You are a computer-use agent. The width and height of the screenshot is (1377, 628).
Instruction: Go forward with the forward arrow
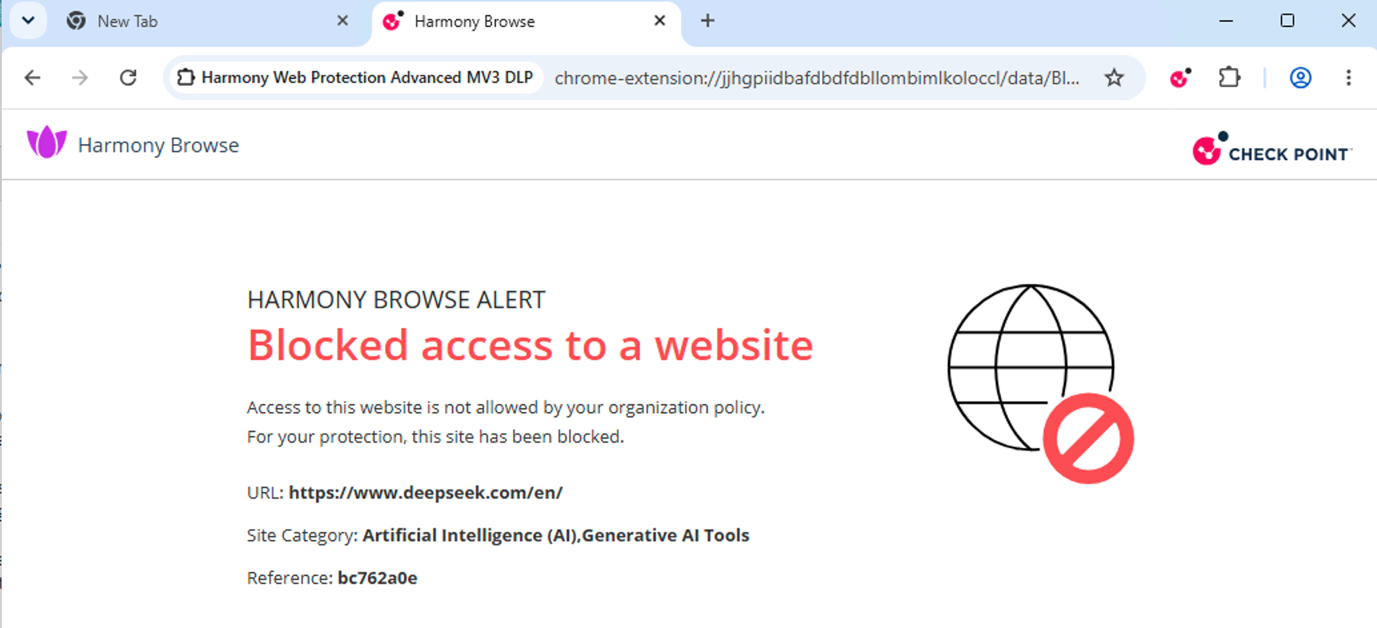[80, 78]
